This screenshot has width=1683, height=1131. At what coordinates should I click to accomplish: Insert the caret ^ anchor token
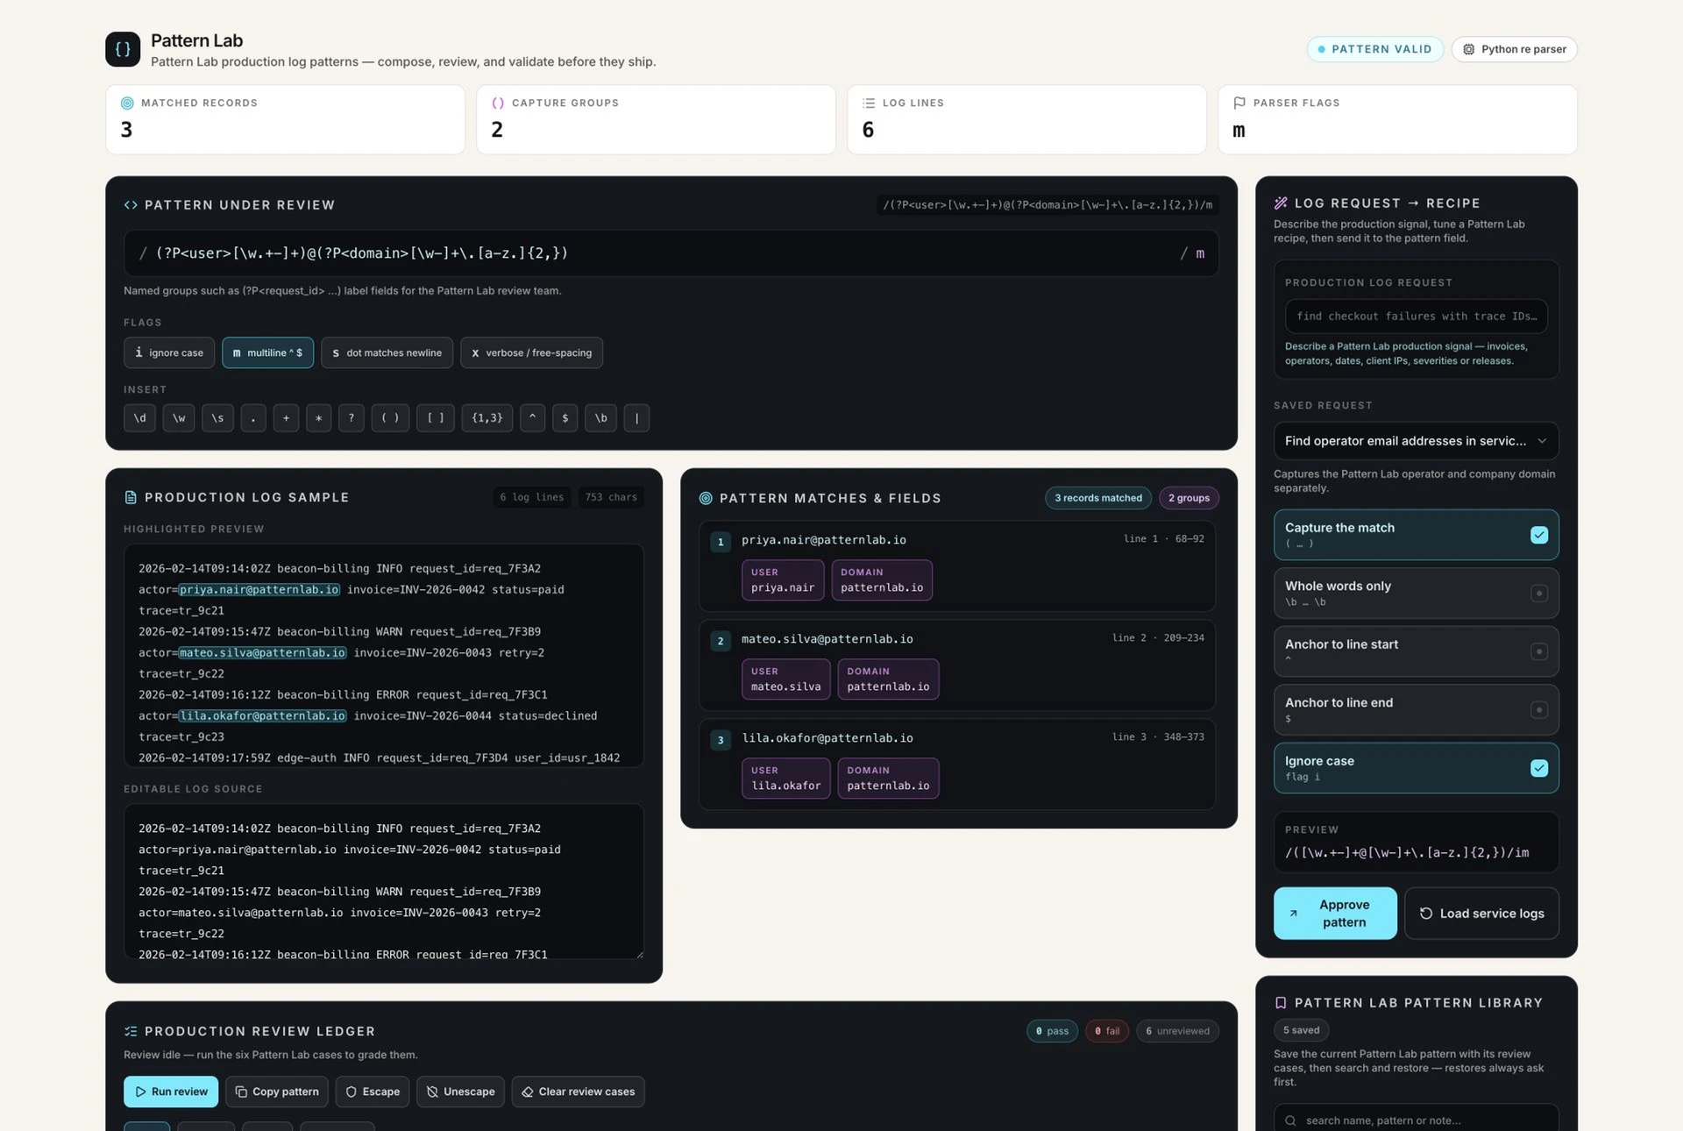[x=532, y=418]
